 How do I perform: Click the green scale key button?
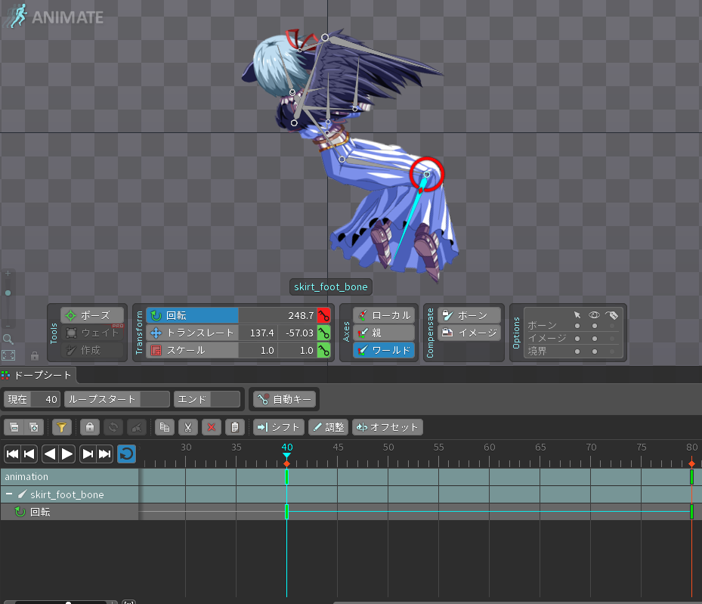[x=323, y=350]
